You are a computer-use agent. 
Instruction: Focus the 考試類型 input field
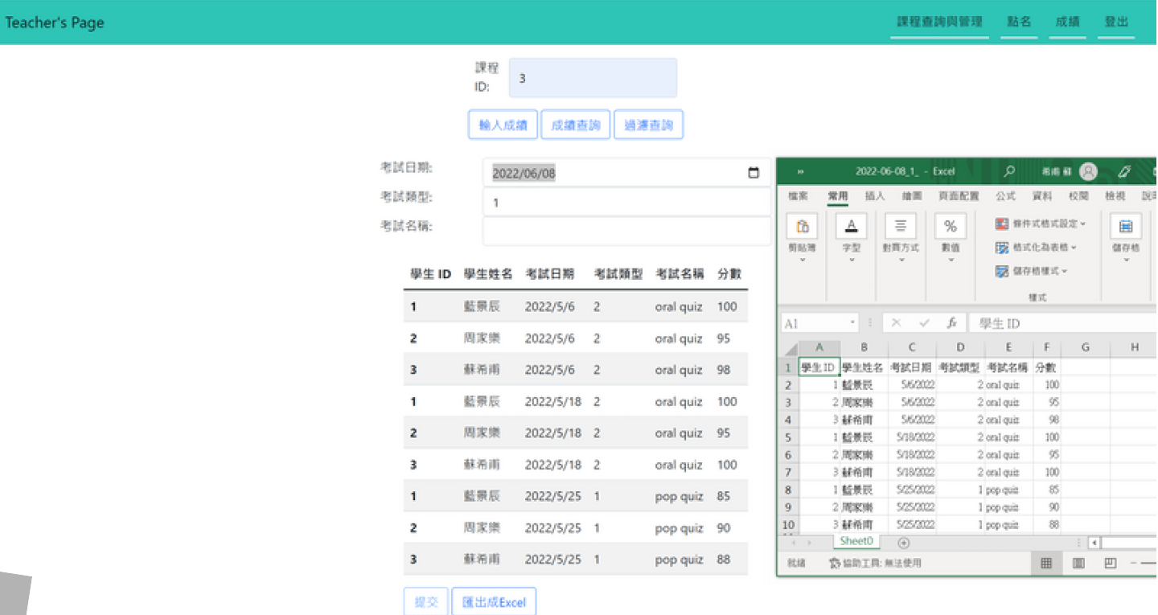626,203
